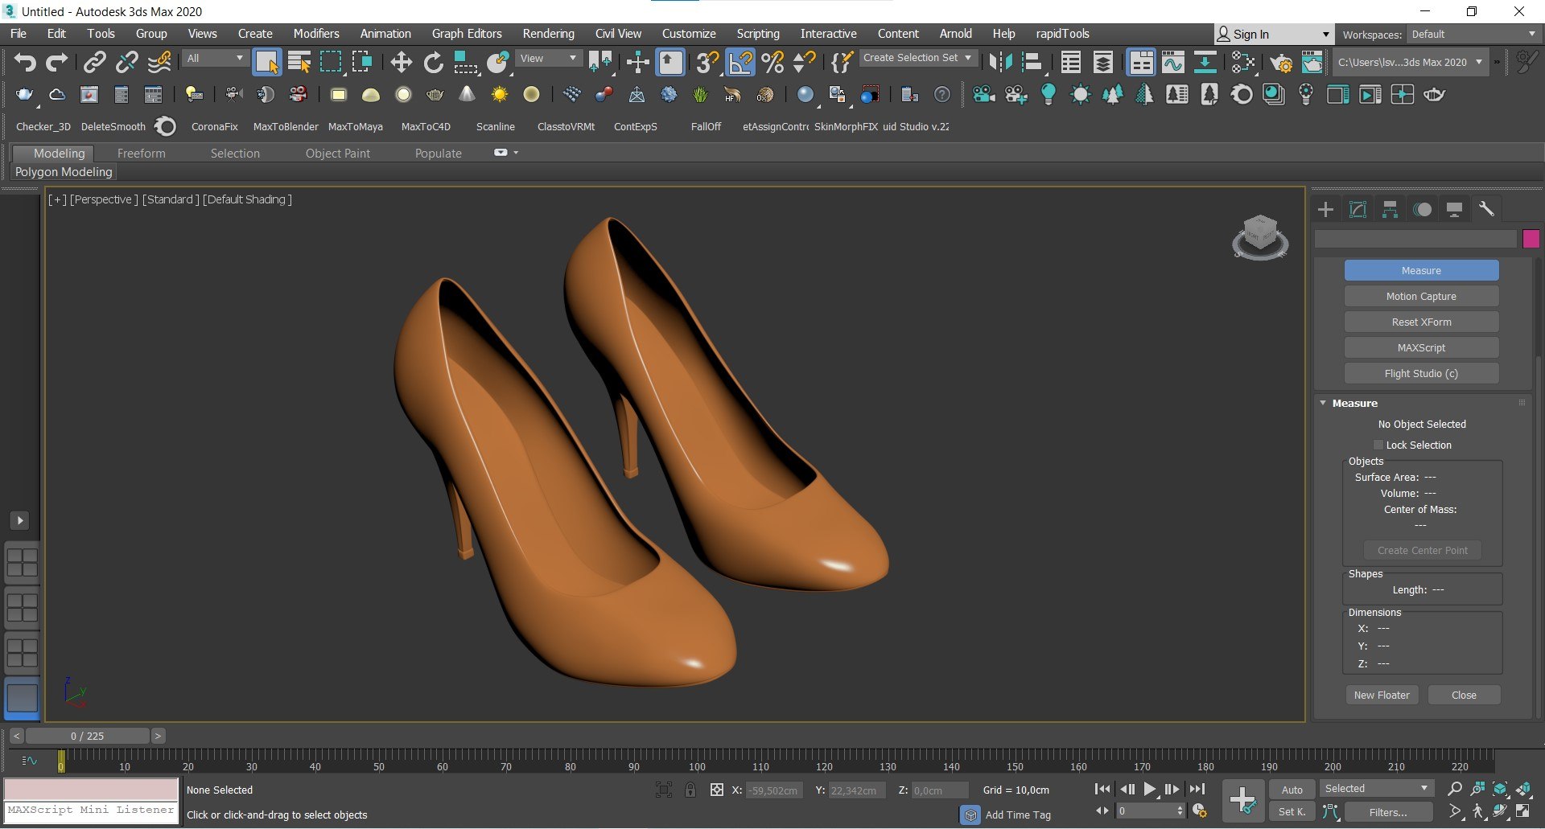
Task: Open the Modify tab of command panel
Action: coord(1358,210)
